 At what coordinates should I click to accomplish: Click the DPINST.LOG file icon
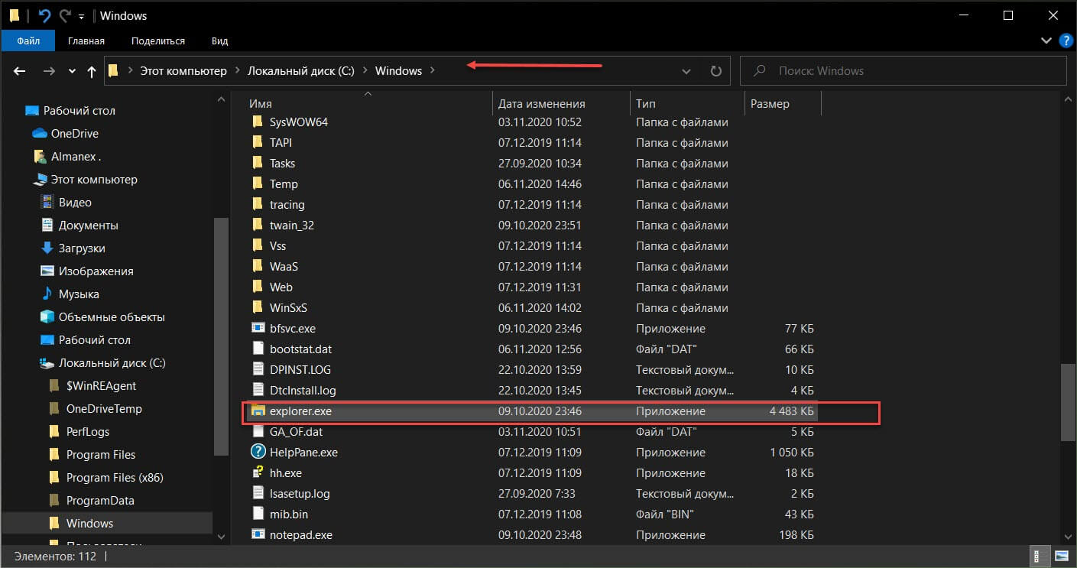pyautogui.click(x=257, y=370)
